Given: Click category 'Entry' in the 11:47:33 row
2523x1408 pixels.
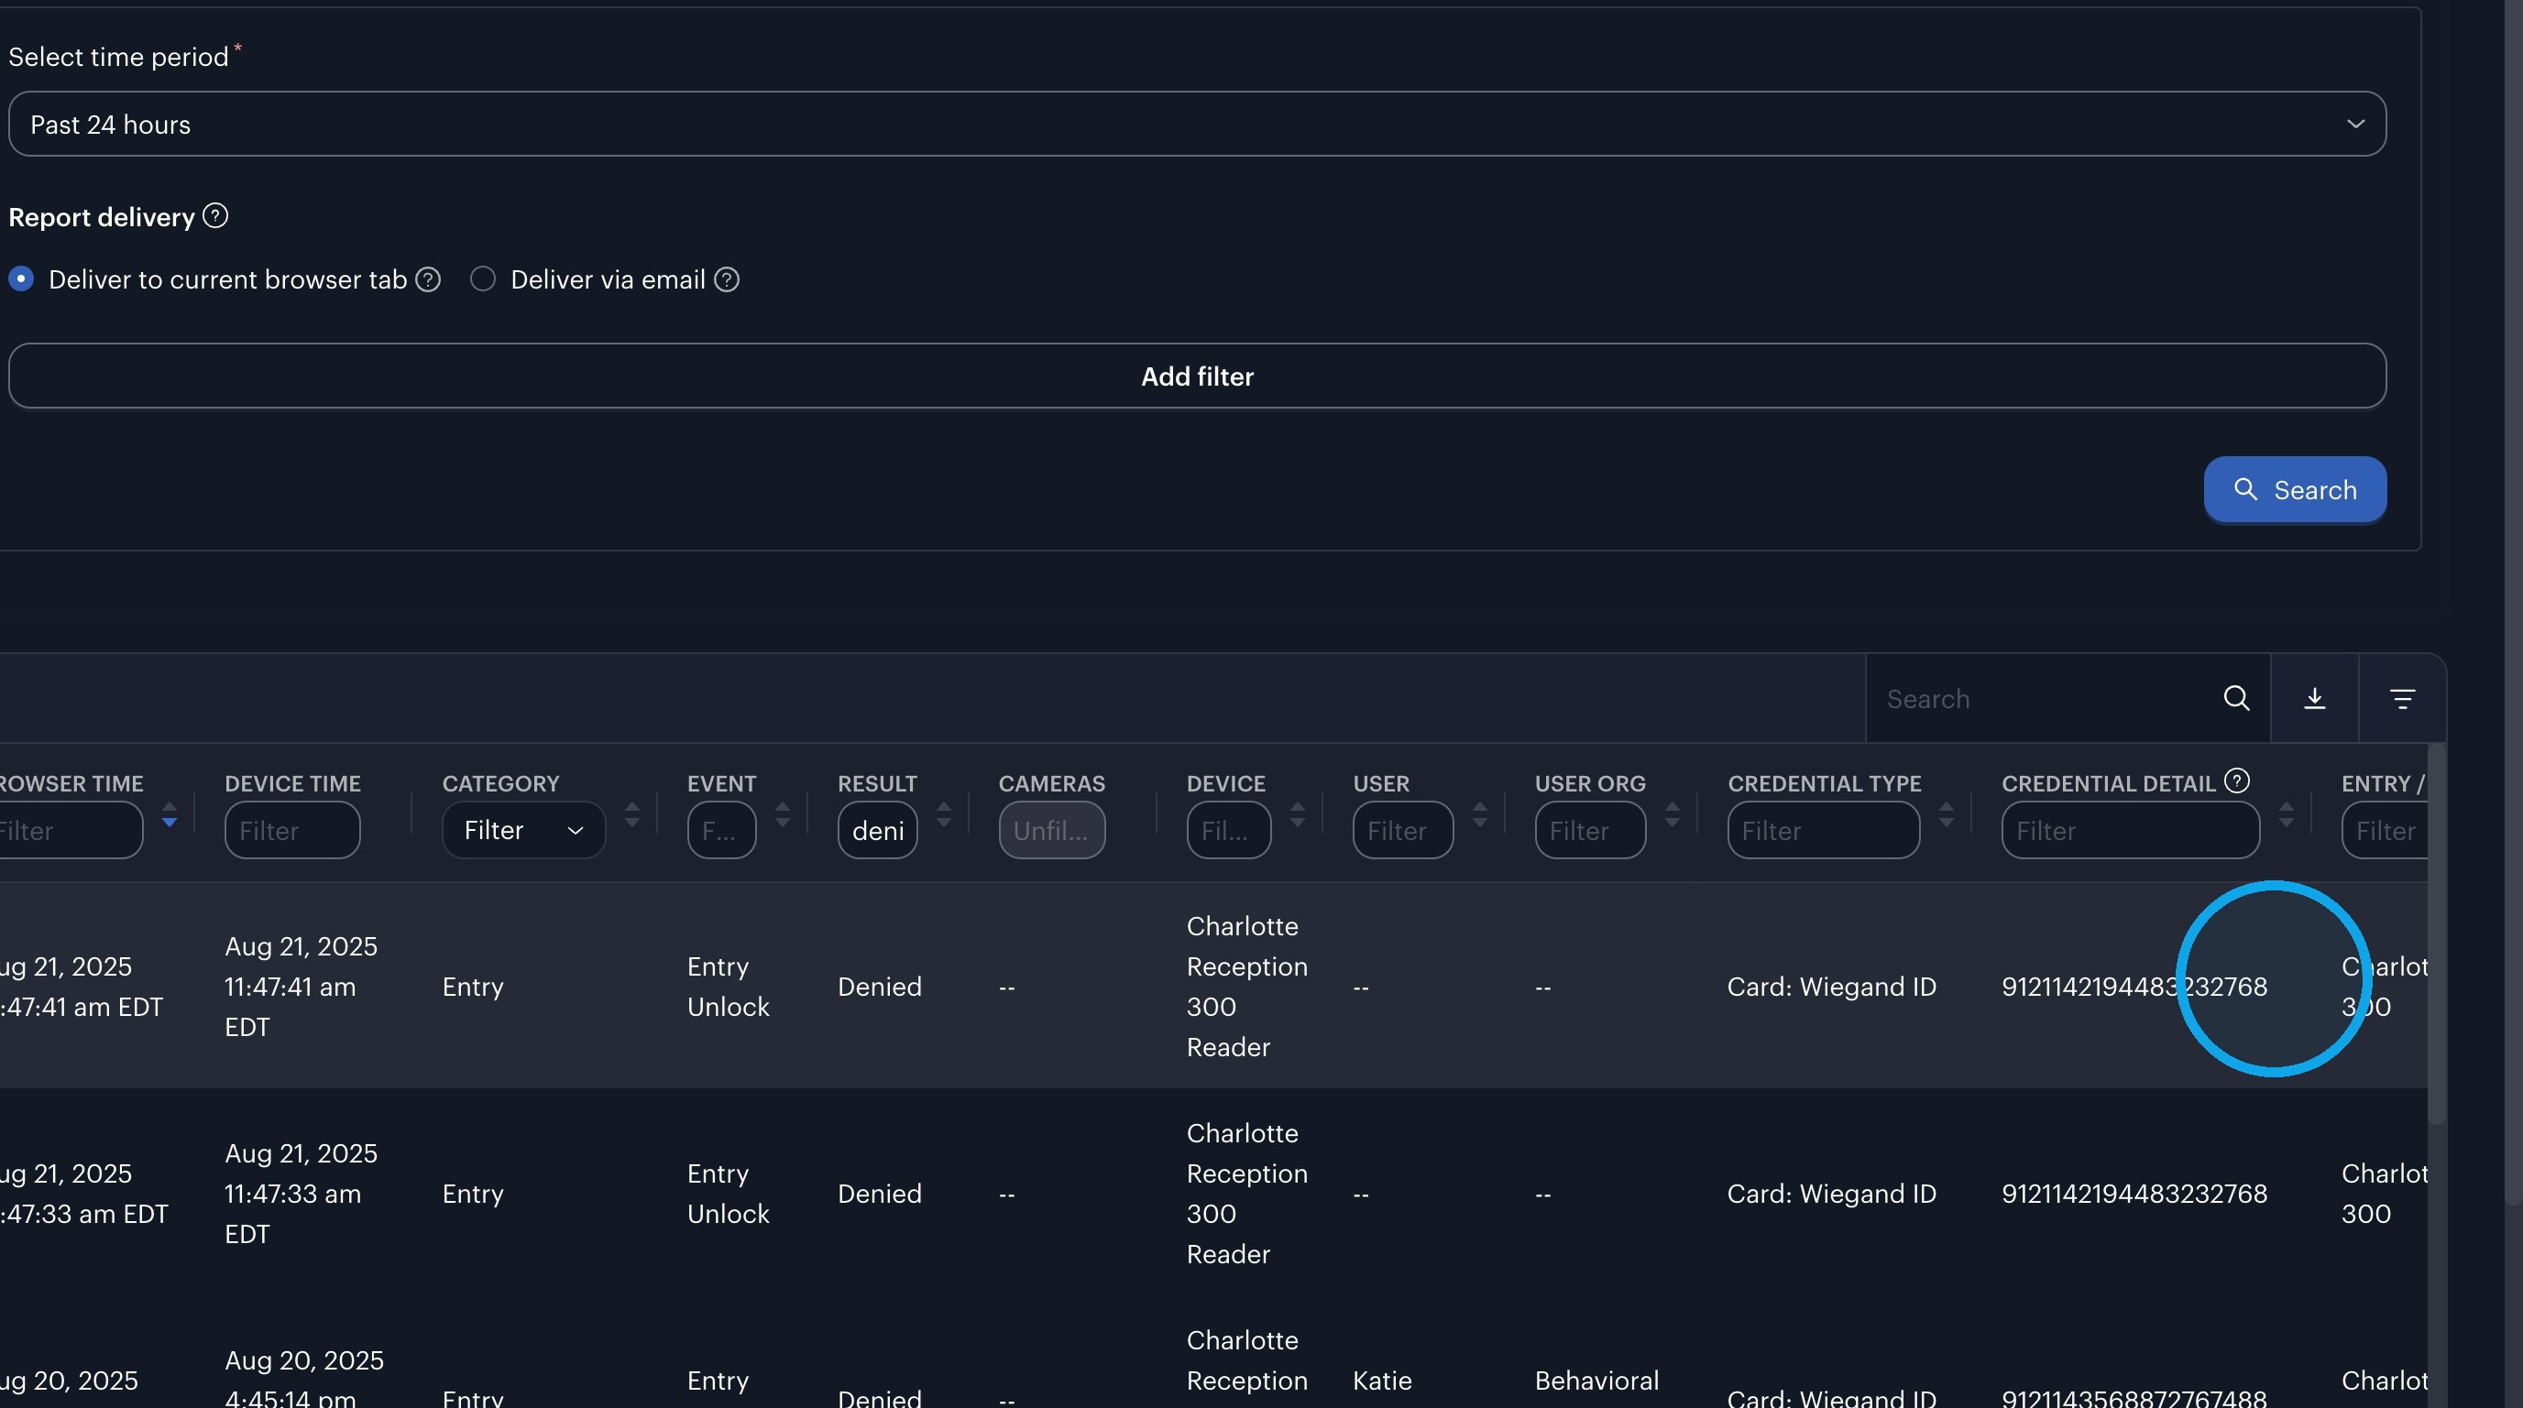Looking at the screenshot, I should [x=473, y=1194].
